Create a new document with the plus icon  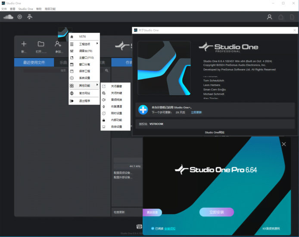click(x=24, y=44)
